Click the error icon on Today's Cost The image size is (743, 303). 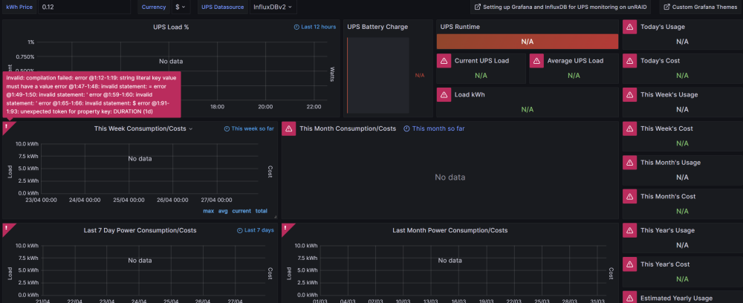click(x=630, y=61)
